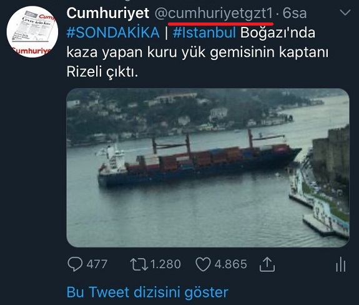This screenshot has width=359, height=305.
Task: Click the 6sa timestamp
Action: click(295, 13)
